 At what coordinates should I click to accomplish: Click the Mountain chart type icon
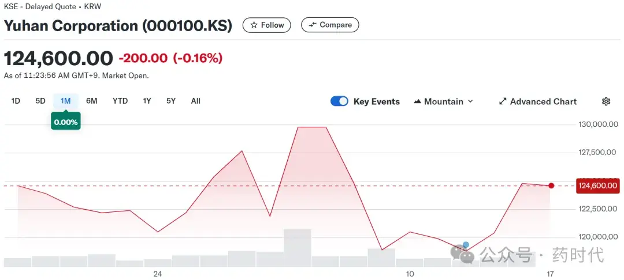[418, 101]
